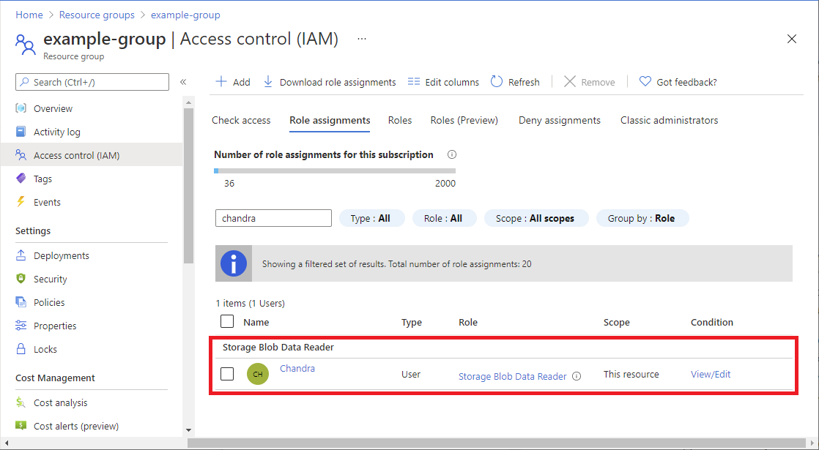Click the search magnifier icon in sidebar
The width and height of the screenshot is (819, 450).
(x=25, y=82)
